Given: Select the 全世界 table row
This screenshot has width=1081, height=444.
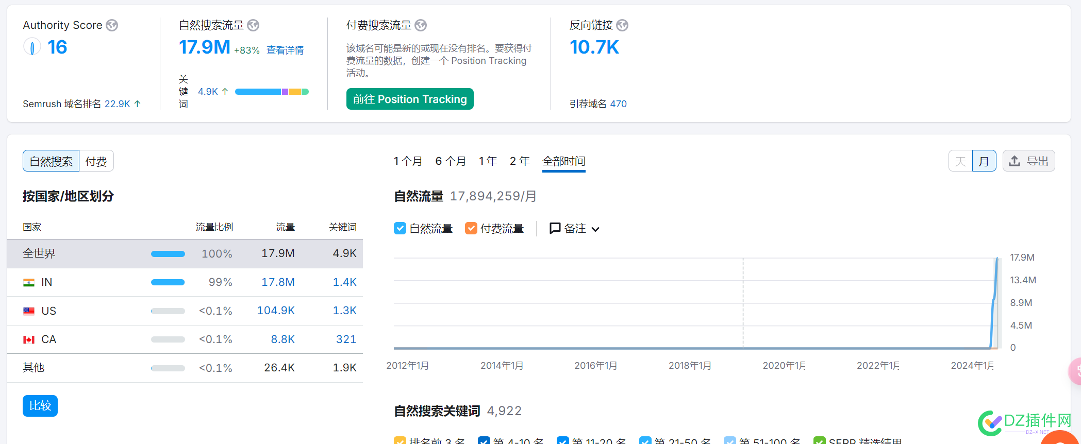Looking at the screenshot, I should (x=185, y=253).
